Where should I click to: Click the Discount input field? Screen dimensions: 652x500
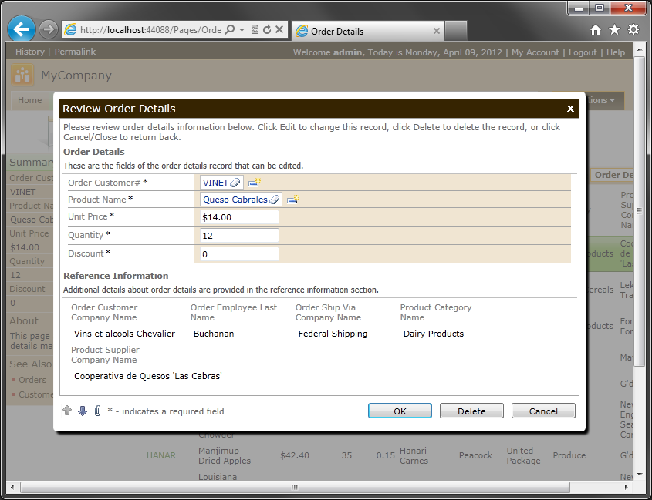(x=239, y=253)
